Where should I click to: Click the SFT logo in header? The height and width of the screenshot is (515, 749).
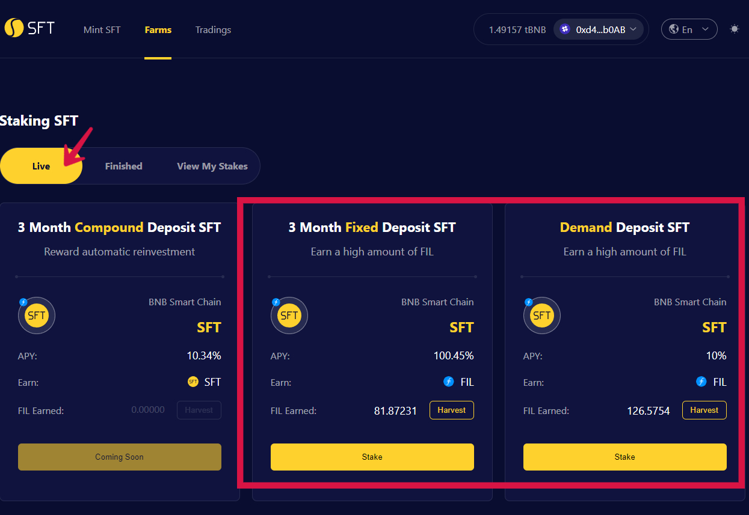29,28
